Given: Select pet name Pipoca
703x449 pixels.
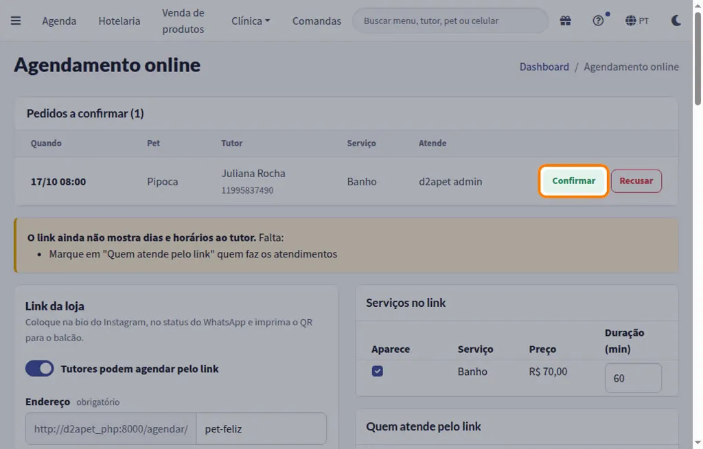Looking at the screenshot, I should [162, 182].
